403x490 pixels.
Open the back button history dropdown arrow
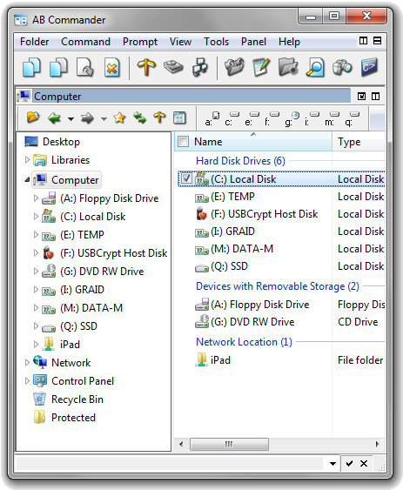[71, 119]
